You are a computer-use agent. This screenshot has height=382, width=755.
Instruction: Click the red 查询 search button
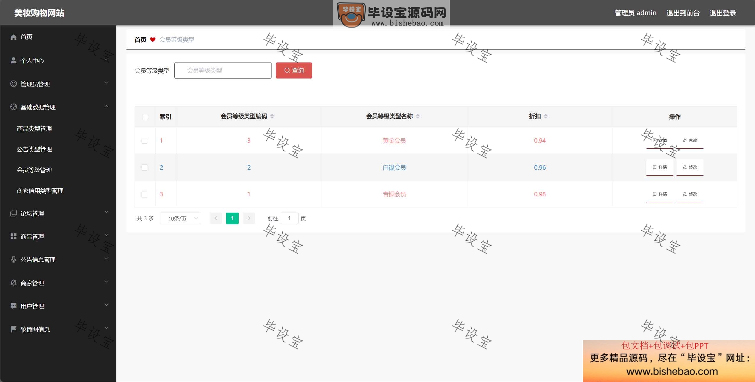click(294, 70)
